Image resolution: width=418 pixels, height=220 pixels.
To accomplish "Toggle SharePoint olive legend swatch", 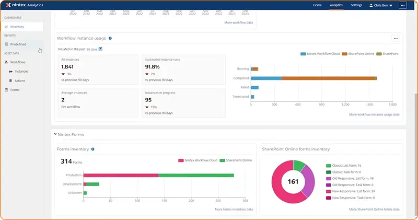I will pyautogui.click(x=379, y=54).
